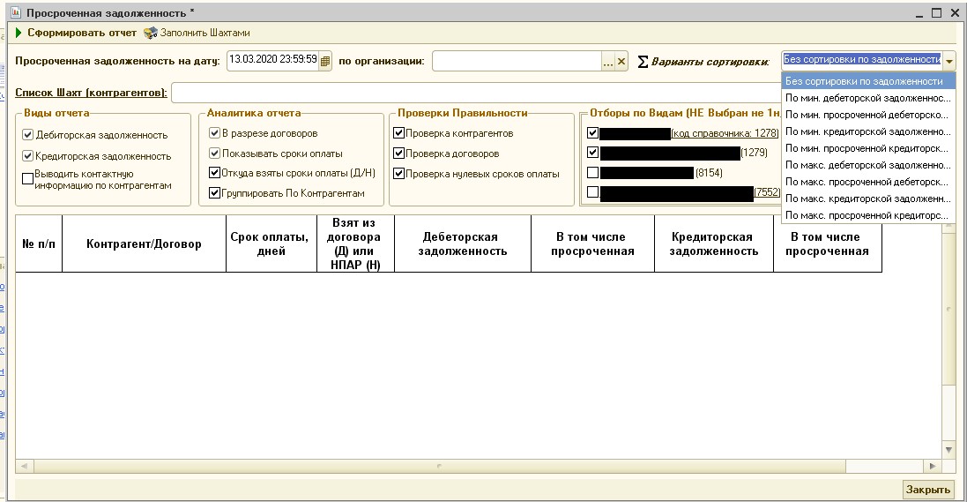Screen dimensions: 967x502
Task: Open organization selection with the ellipsis button
Action: pos(607,61)
